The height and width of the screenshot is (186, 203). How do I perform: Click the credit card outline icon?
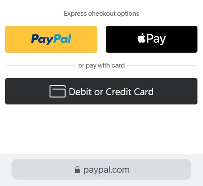[58, 91]
